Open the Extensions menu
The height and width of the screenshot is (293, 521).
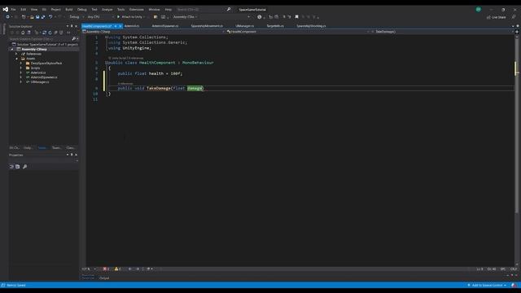pos(137,9)
